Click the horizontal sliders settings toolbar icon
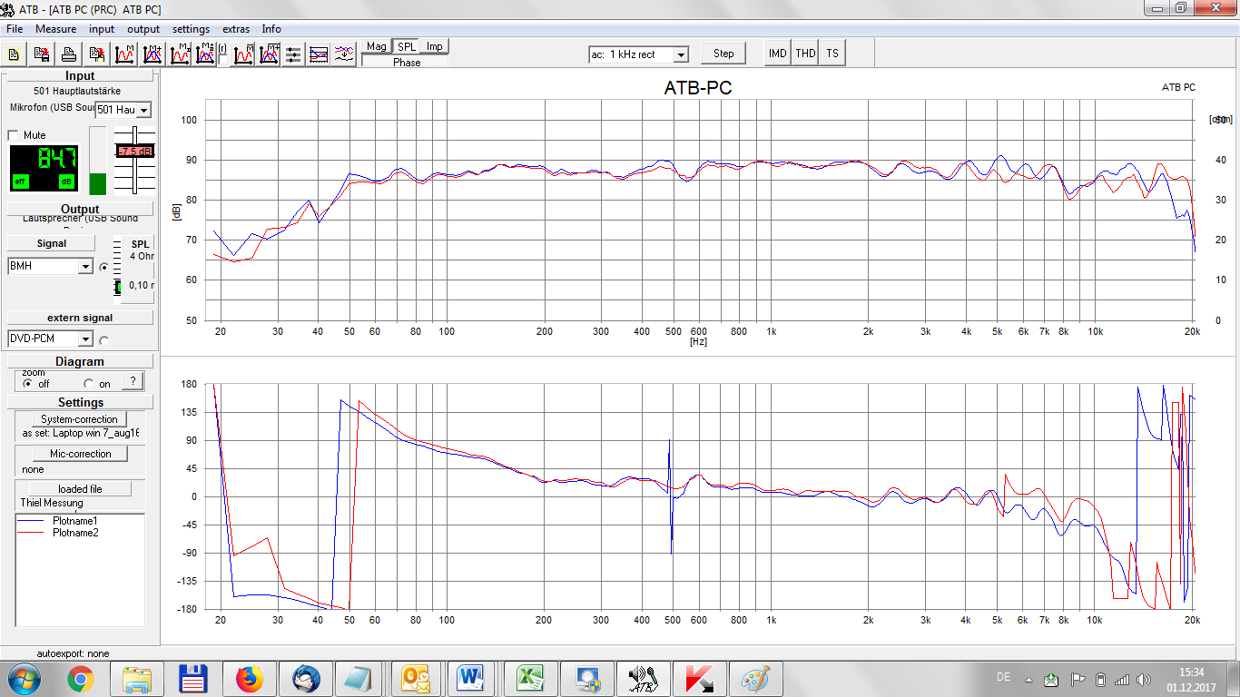1240x697 pixels. point(293,54)
